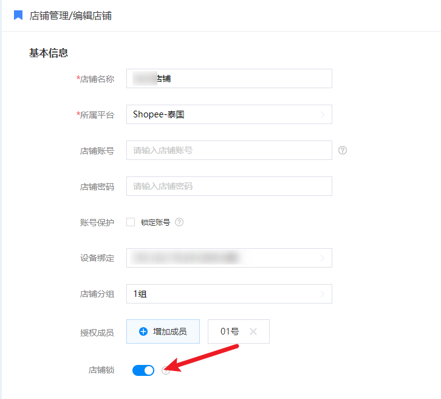441x399 pixels.
Task: Focus the 店铺名称 input field
Action: click(x=229, y=78)
